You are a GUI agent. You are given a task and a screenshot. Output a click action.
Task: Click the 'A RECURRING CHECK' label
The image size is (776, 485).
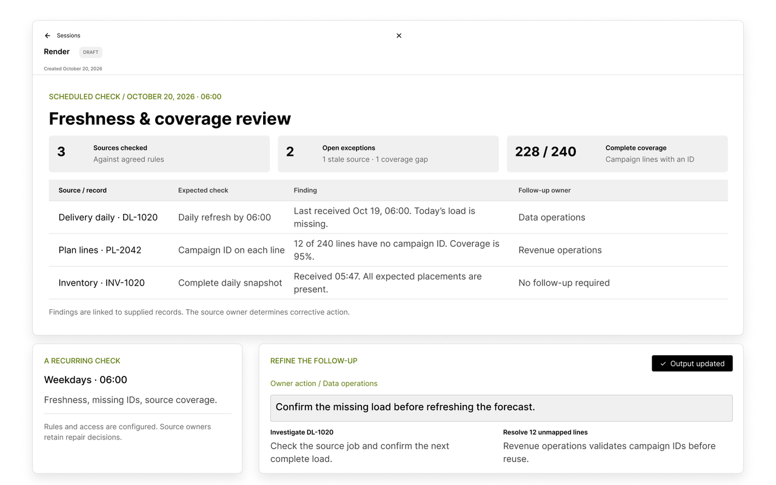pyautogui.click(x=82, y=361)
